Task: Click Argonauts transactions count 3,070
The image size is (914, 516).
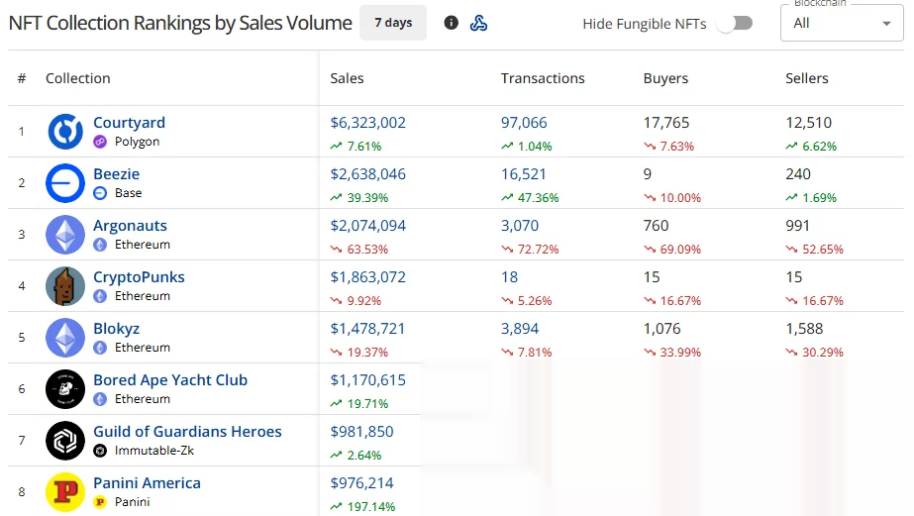Action: coord(520,226)
